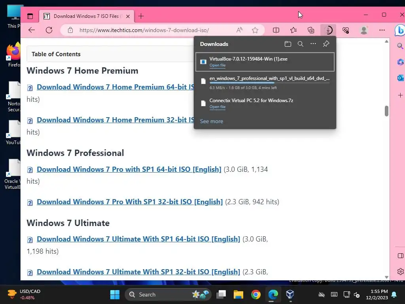The width and height of the screenshot is (405, 304).
Task: Open Google Chrome from the taskbar
Action: [x=256, y=294]
